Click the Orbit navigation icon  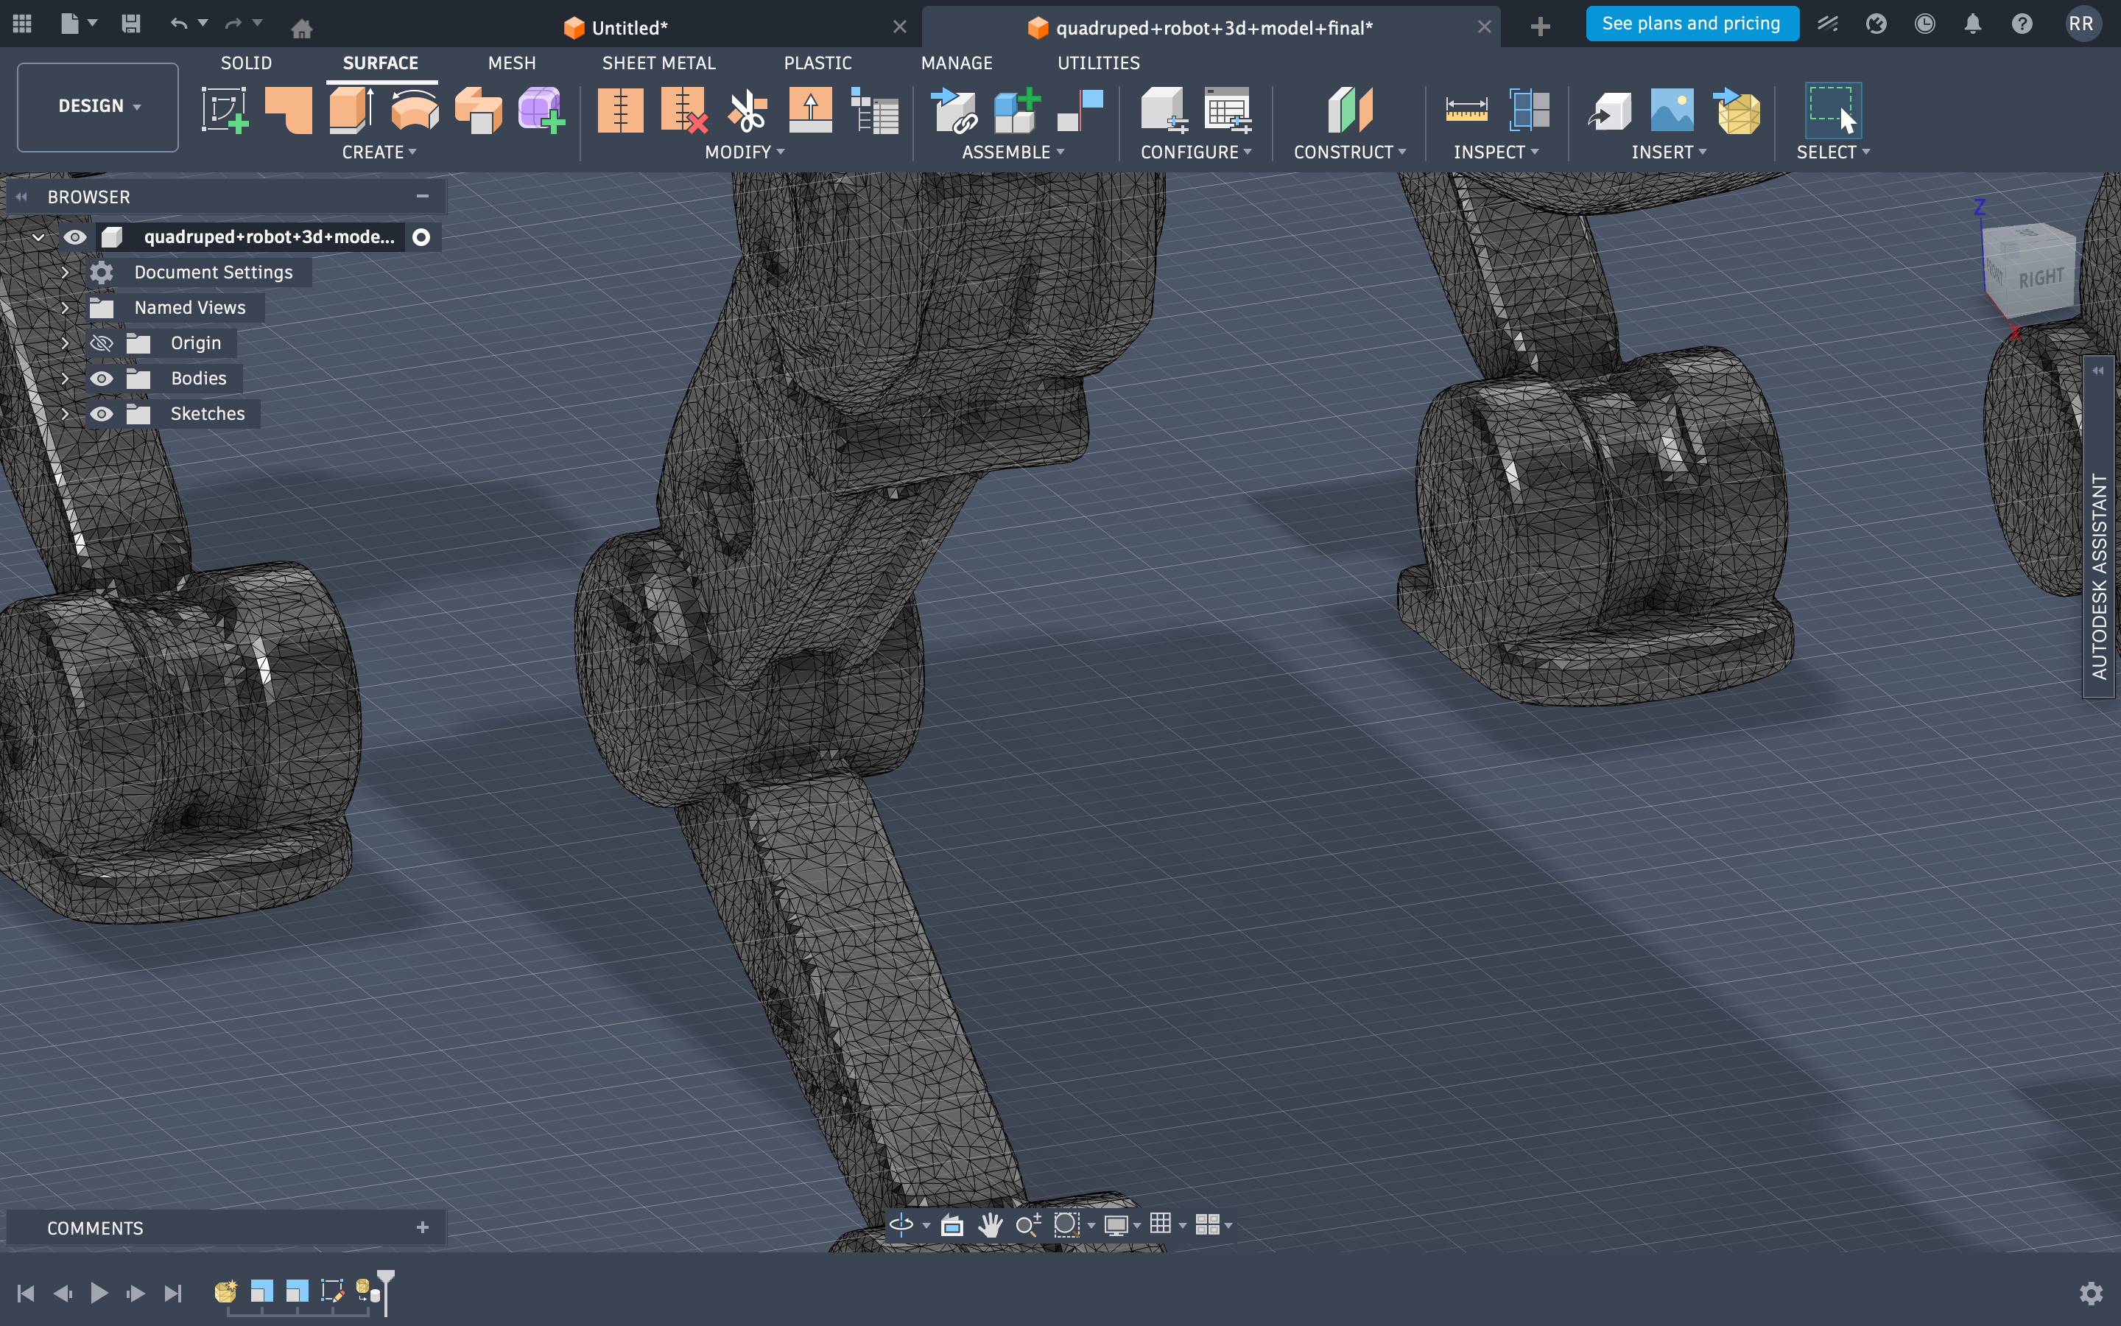coord(901,1224)
